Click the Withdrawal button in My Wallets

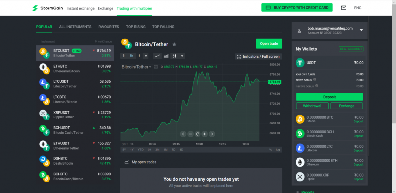point(312,106)
